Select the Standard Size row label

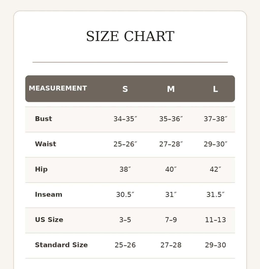tap(61, 245)
